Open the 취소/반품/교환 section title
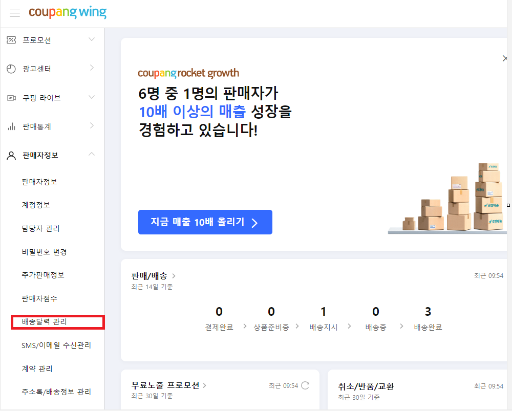The image size is (512, 411). 366,386
